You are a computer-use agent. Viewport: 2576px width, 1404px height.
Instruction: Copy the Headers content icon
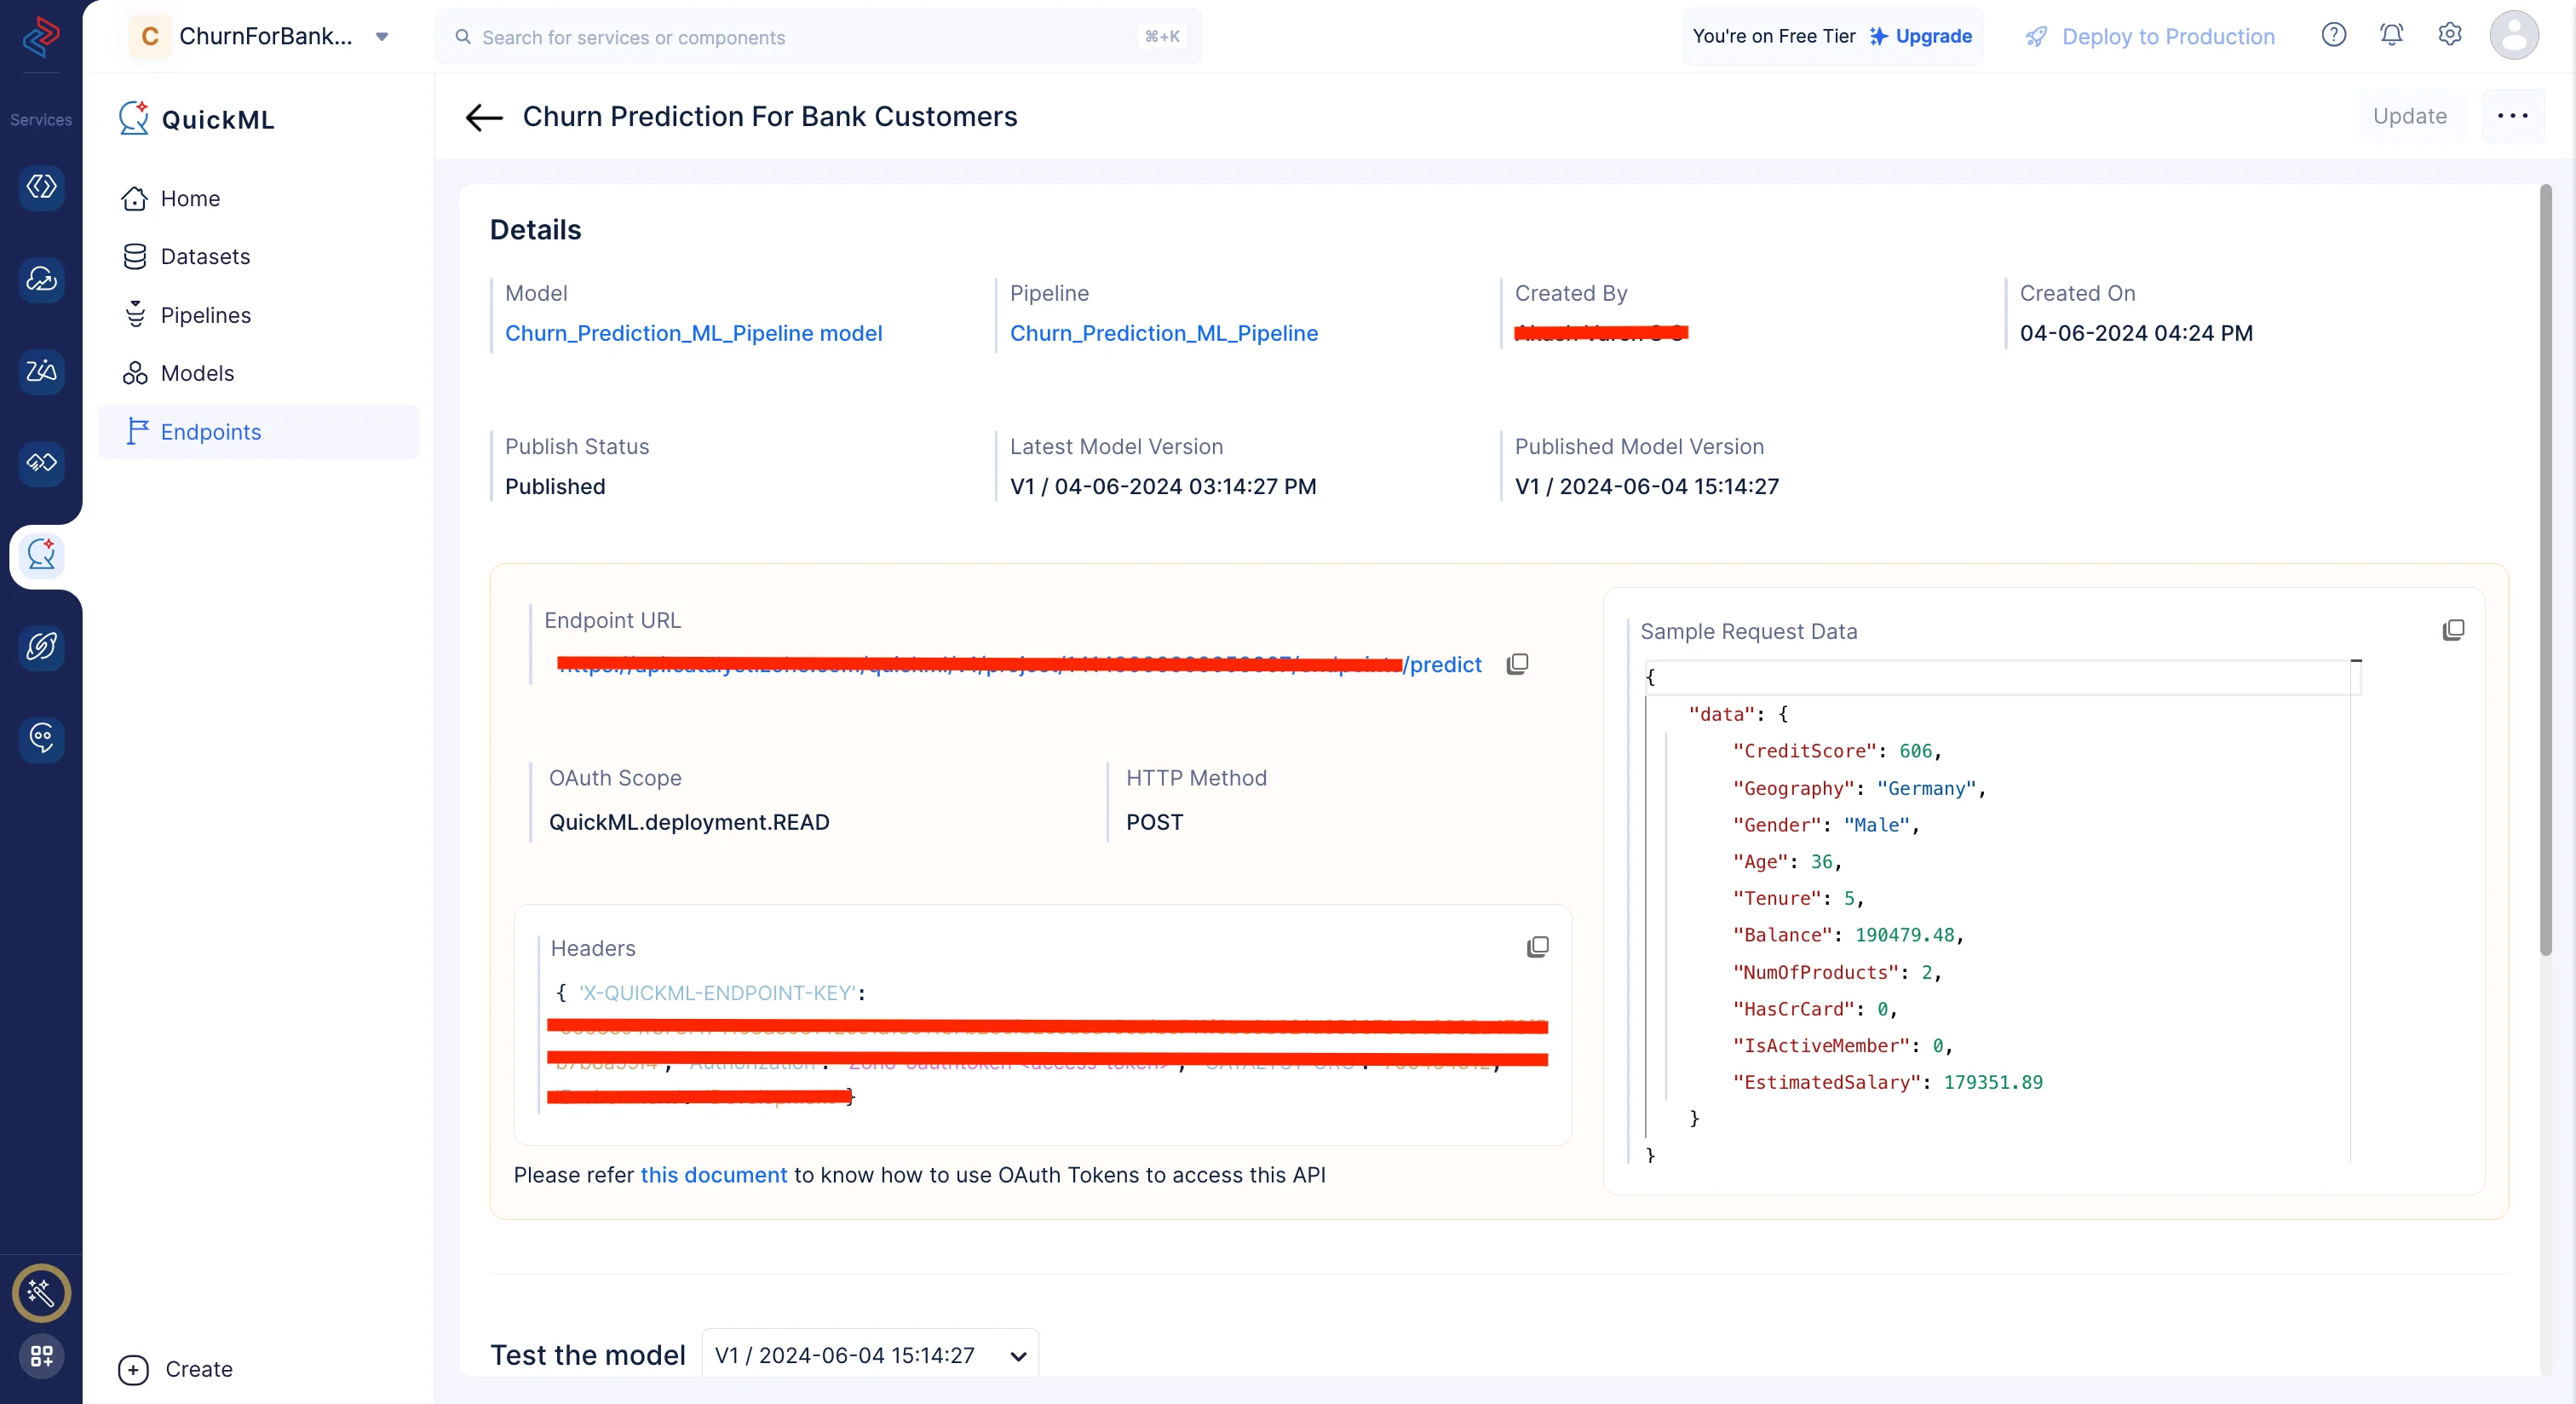1537,946
